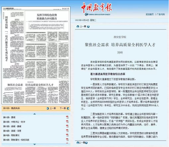Click the China Education Daily logo

coord(97,9)
